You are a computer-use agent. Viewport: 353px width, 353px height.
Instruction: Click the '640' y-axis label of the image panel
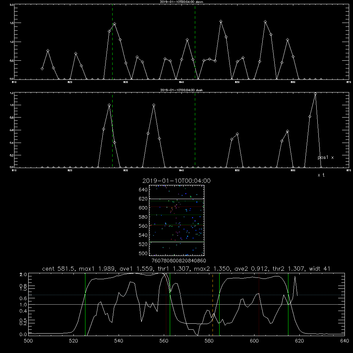(x=143, y=190)
